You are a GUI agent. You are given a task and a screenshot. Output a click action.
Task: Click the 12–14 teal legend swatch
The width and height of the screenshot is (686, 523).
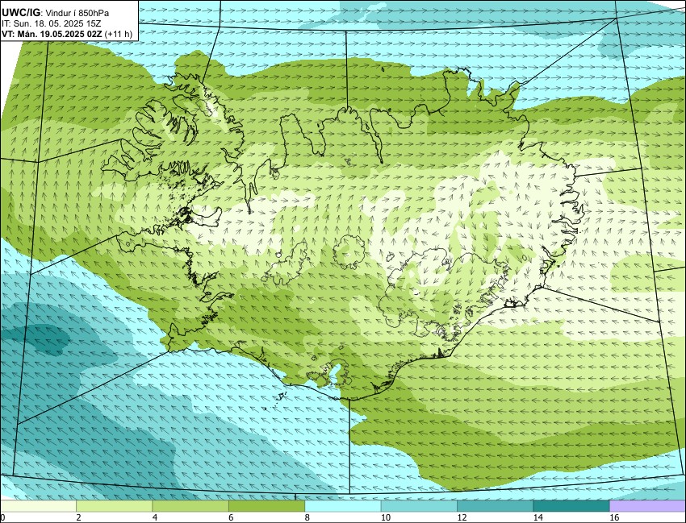[x=495, y=506]
